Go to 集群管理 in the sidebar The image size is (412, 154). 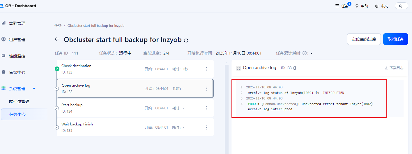17,23
